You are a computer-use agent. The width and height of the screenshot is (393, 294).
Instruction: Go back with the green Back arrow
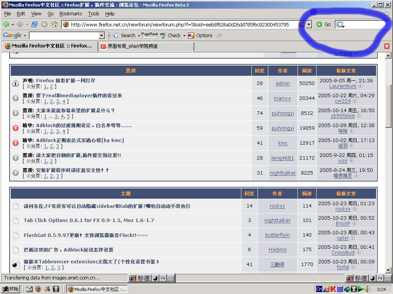[x=6, y=24]
